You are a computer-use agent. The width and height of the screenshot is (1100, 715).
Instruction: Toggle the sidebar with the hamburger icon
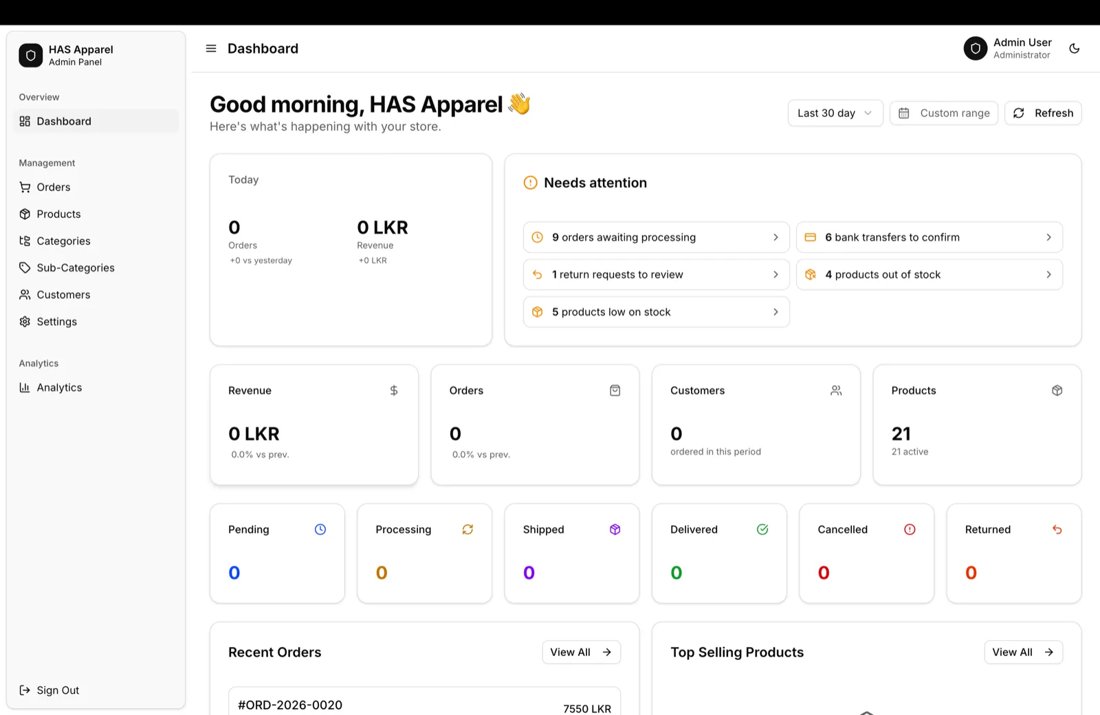(211, 49)
